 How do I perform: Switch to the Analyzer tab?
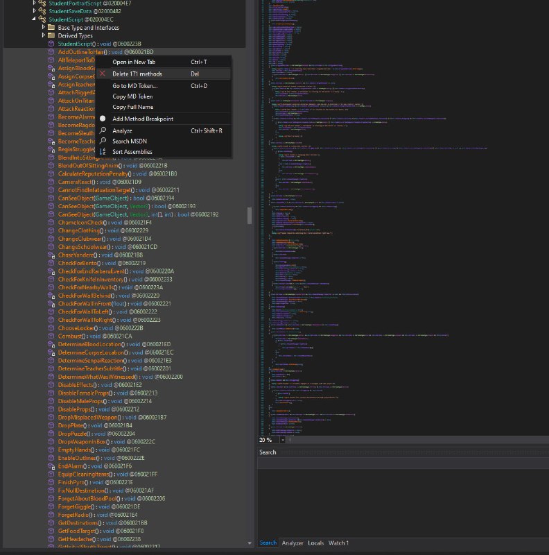[292, 543]
